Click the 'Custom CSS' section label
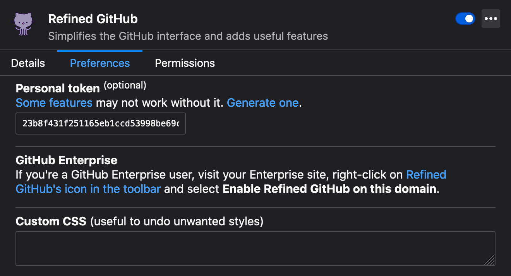511x276 pixels. point(51,221)
